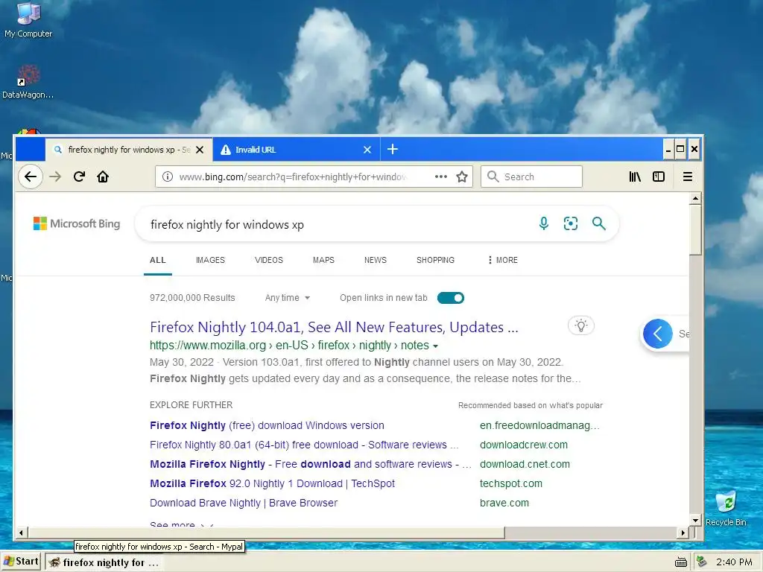Open Mozilla Firefox Nightly cnet link
This screenshot has height=572, width=763.
point(311,464)
